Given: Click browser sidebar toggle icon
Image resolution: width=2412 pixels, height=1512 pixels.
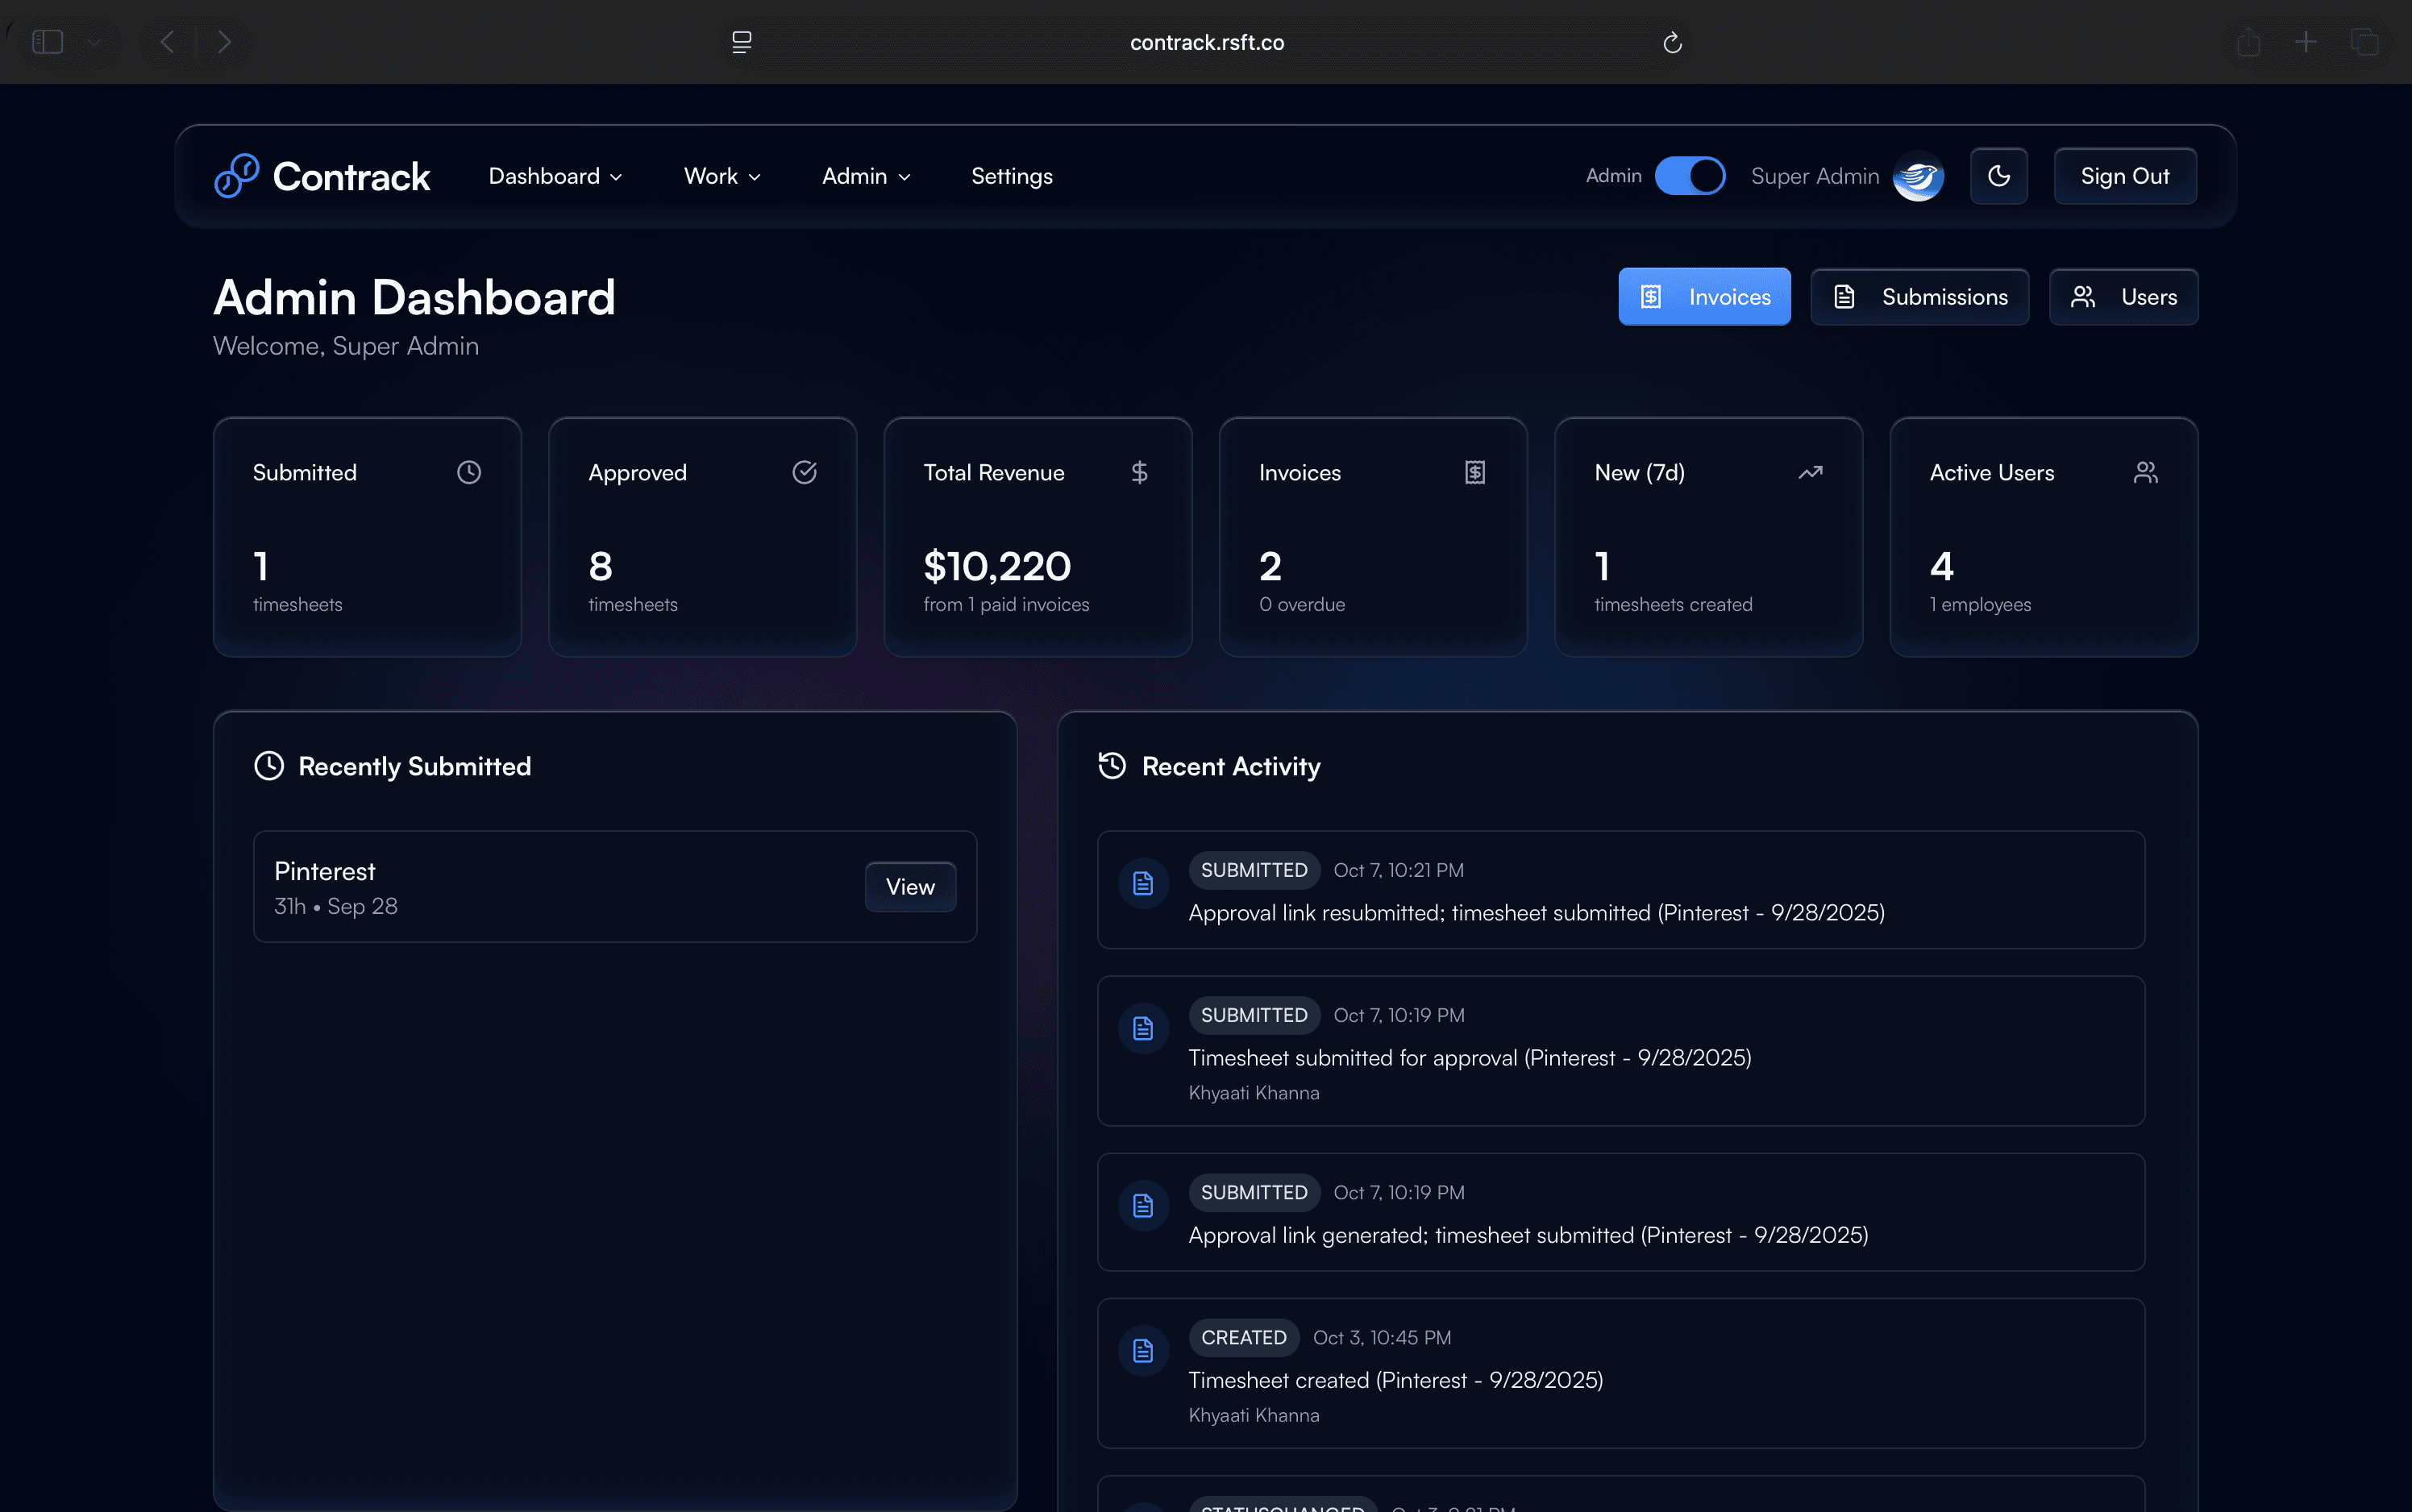Looking at the screenshot, I should tap(48, 42).
